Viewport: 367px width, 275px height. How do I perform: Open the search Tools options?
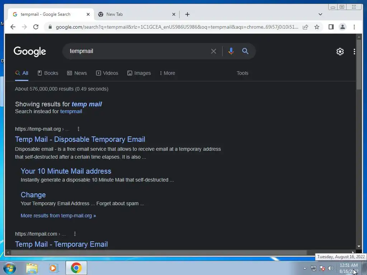(242, 73)
